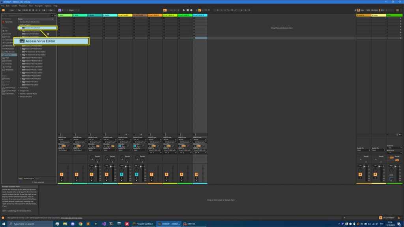
Task: Open the Options menu
Action: [48, 6]
